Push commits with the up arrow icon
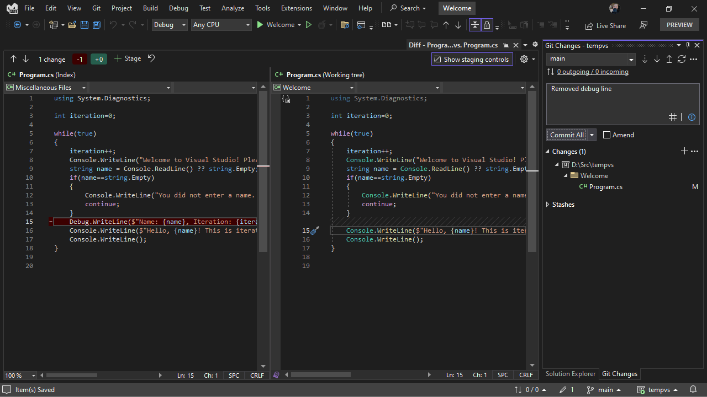The height and width of the screenshot is (397, 707). click(669, 59)
